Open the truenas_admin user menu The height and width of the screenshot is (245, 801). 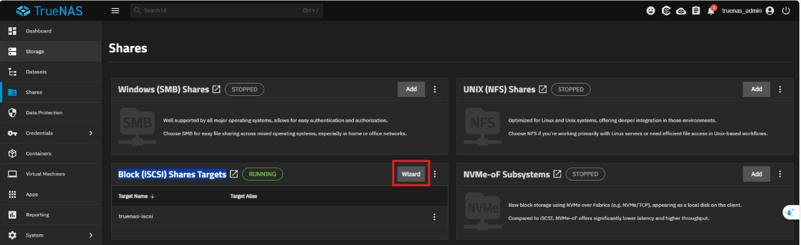coord(748,11)
